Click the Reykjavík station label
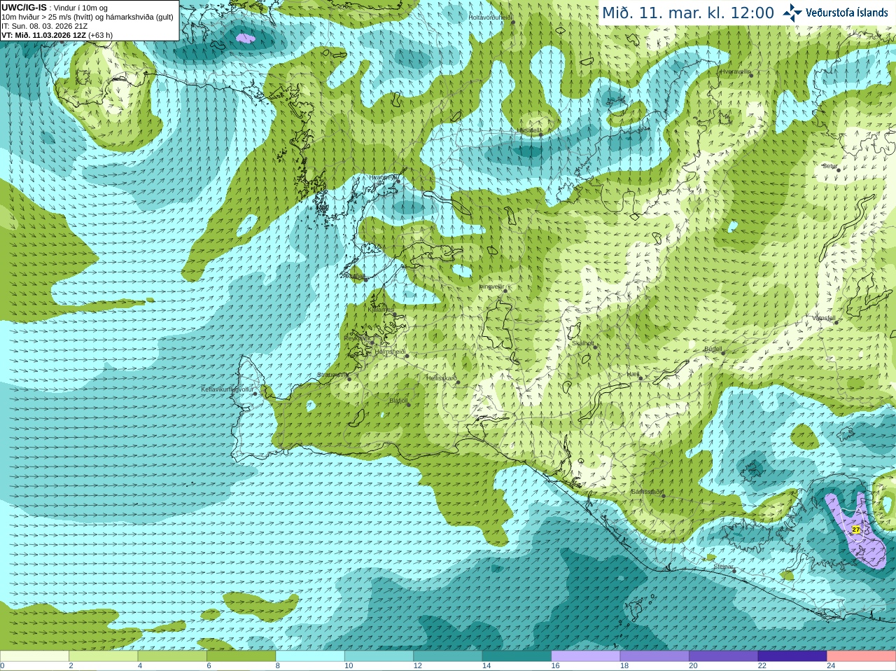 coord(357,338)
